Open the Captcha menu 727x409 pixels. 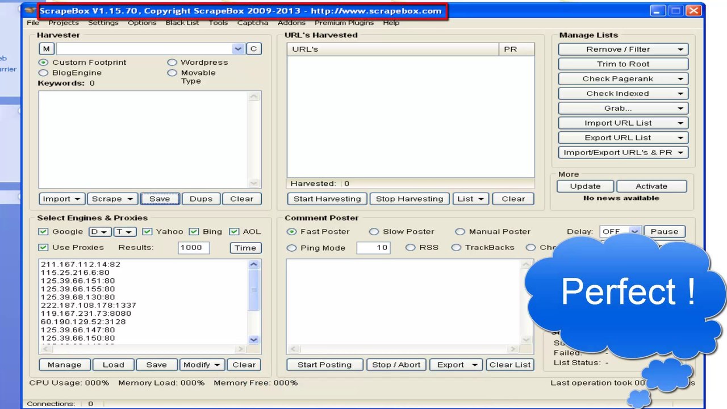(x=253, y=23)
